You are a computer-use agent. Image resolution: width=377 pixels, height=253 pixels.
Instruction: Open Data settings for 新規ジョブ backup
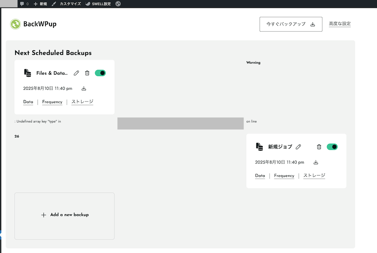(260, 176)
